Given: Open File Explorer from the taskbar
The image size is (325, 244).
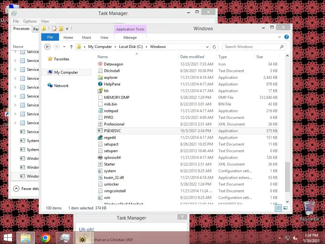Looking at the screenshot, I should (x=26, y=238).
